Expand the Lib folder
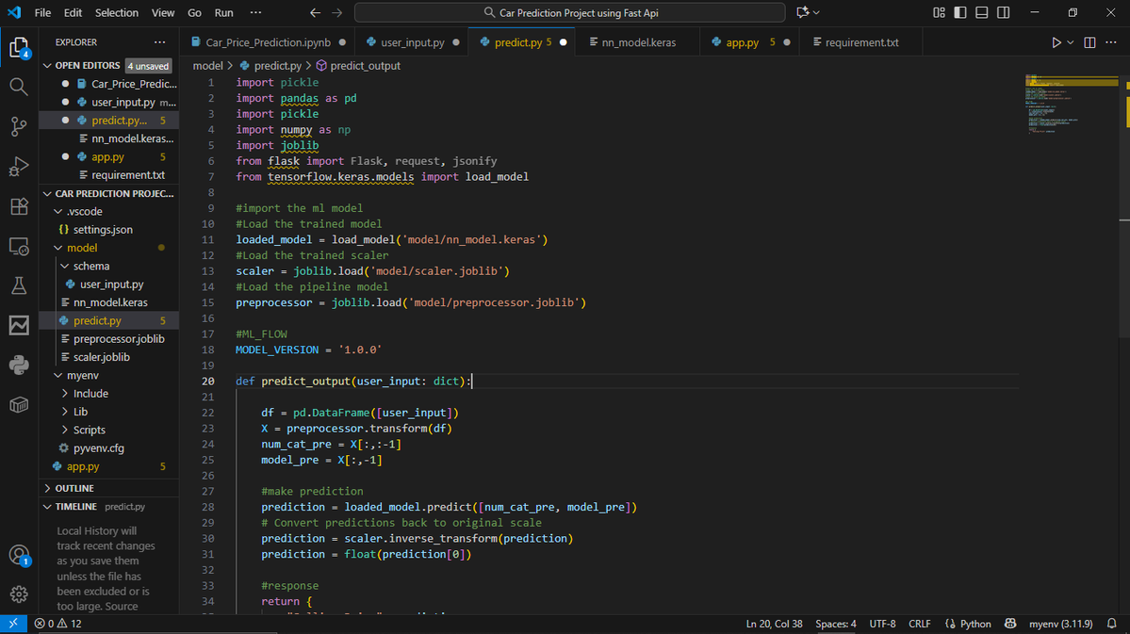Image resolution: width=1130 pixels, height=634 pixels. [65, 412]
